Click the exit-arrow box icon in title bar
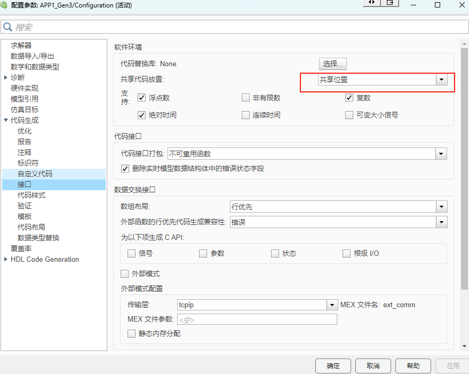This screenshot has height=374, width=469. point(389,3)
